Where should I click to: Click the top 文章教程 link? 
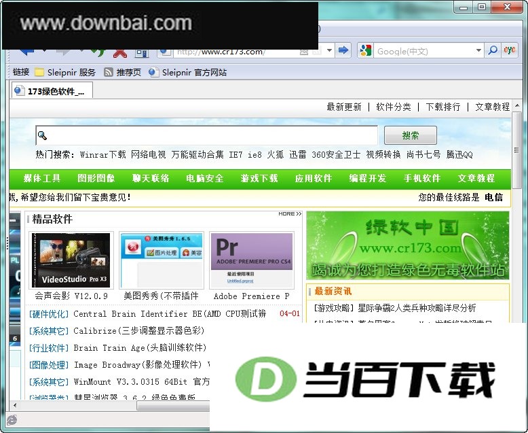[x=492, y=107]
